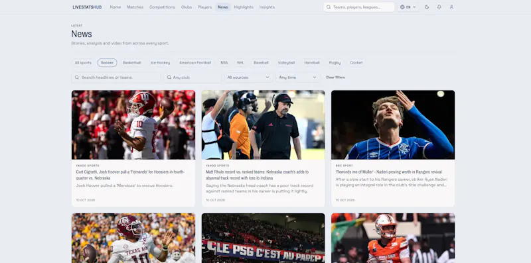The height and width of the screenshot is (263, 531).
Task: Expand the EN language dropdown
Action: (408, 7)
